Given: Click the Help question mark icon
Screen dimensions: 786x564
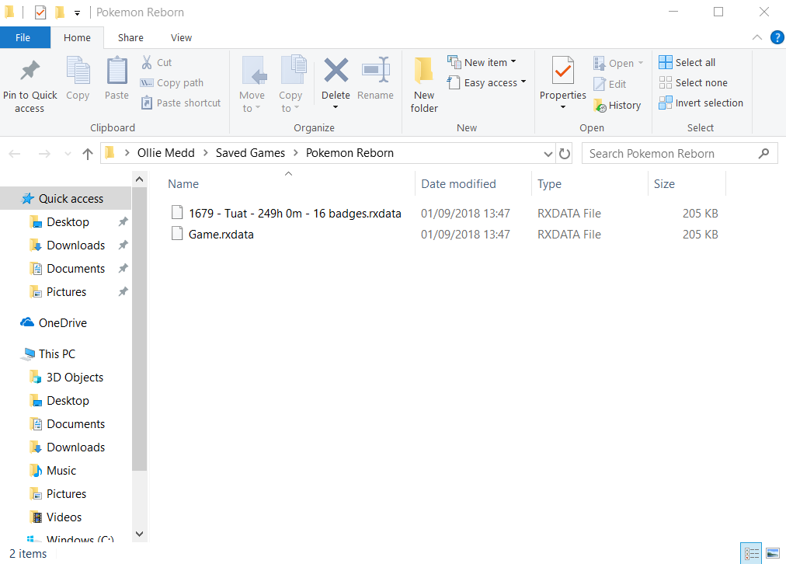Looking at the screenshot, I should pyautogui.click(x=777, y=37).
